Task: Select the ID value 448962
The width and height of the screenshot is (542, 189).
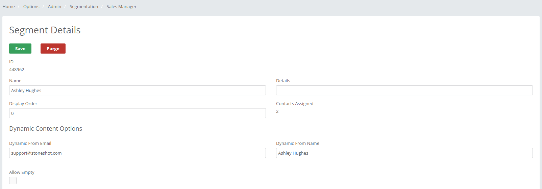Action: [17, 69]
